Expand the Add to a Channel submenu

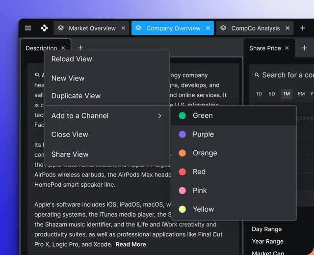point(106,116)
